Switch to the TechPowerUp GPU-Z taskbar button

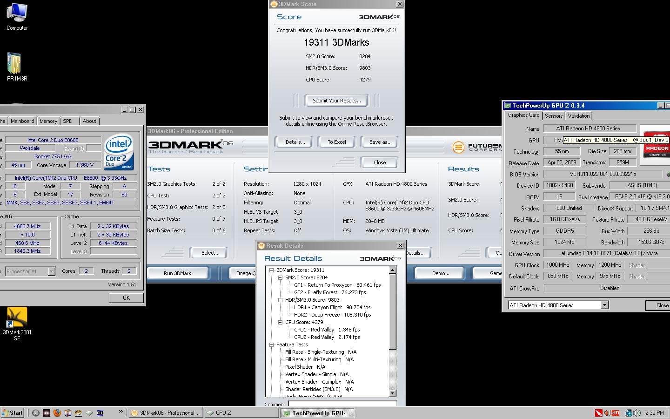(x=317, y=413)
